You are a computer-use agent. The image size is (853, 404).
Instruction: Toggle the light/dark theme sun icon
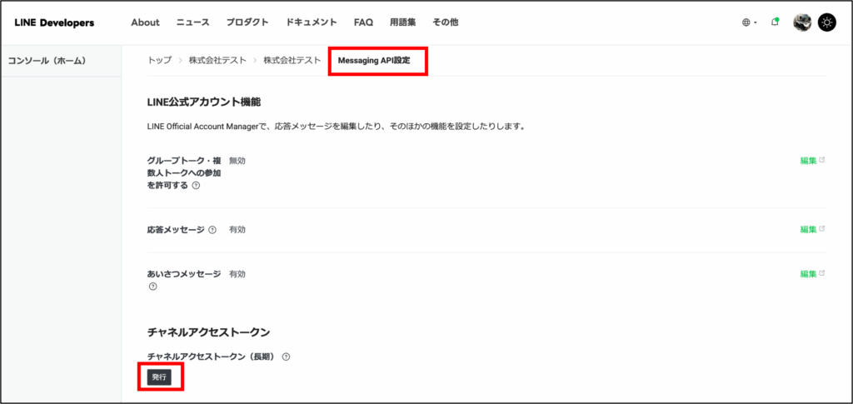(x=827, y=22)
